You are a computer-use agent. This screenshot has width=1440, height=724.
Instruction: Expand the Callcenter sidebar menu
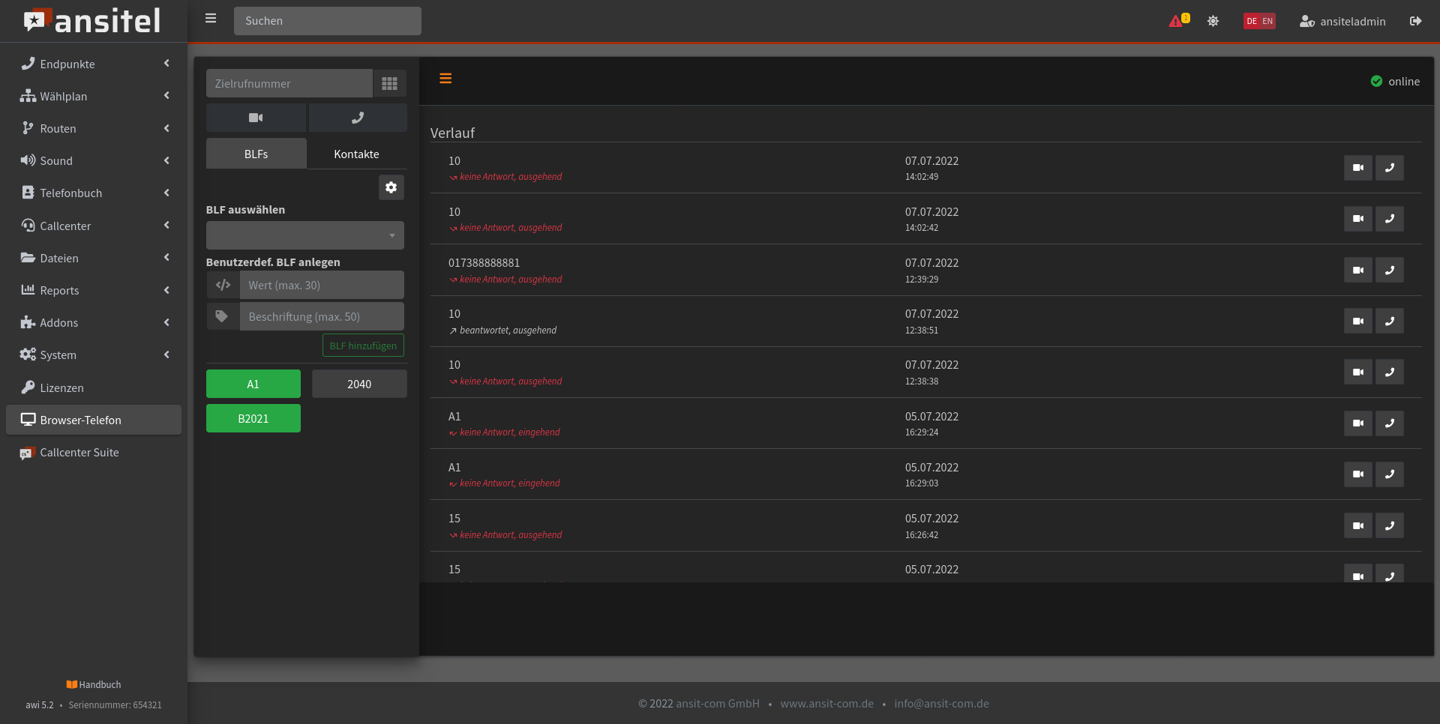[x=94, y=226]
